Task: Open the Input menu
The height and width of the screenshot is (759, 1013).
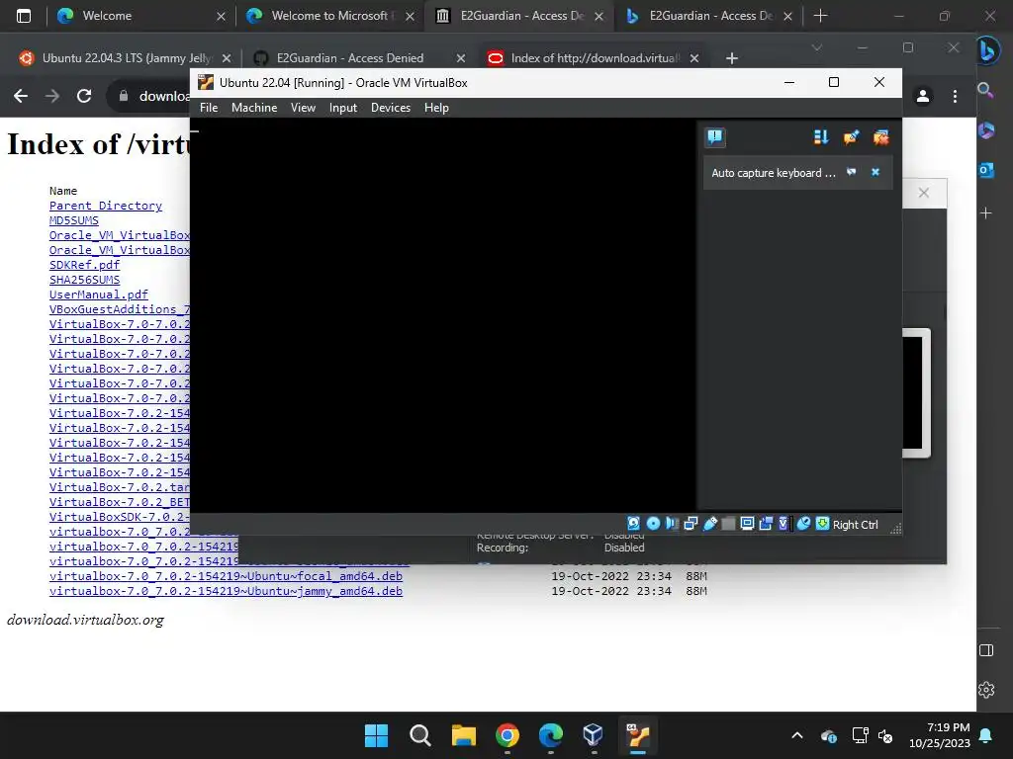Action: pos(343,108)
